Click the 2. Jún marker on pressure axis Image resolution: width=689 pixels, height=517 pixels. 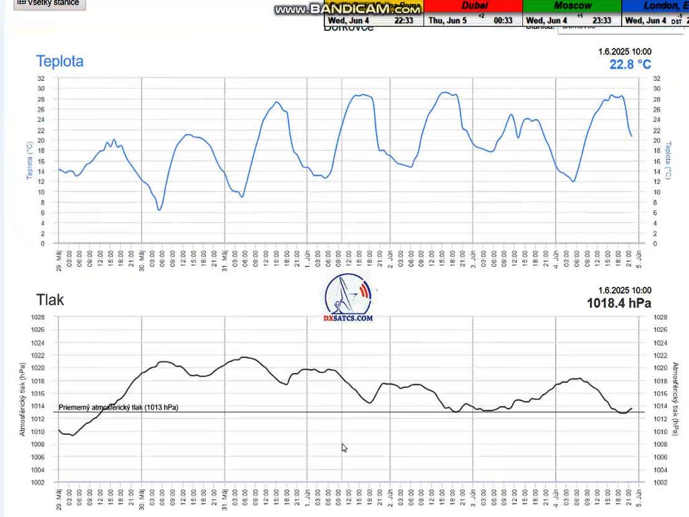click(x=390, y=495)
